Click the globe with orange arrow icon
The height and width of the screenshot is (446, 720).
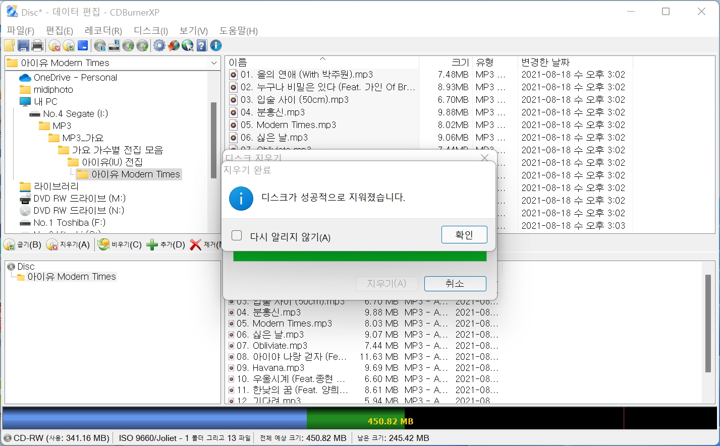tap(174, 46)
